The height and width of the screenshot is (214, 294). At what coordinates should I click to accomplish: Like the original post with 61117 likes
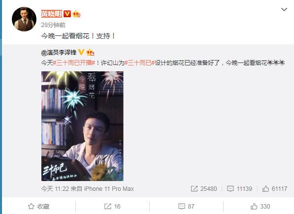(275, 189)
